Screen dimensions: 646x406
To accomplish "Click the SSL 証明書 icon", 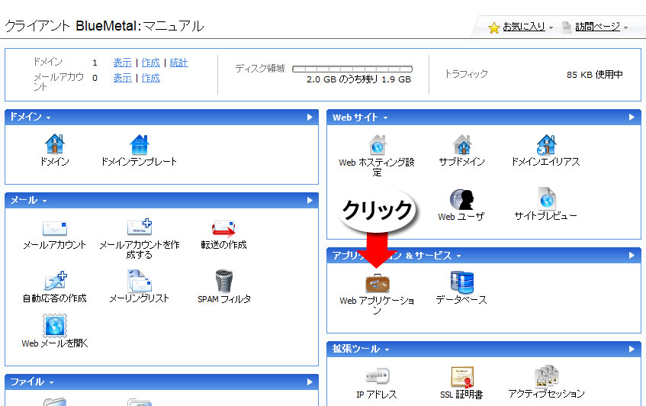I will tap(461, 377).
